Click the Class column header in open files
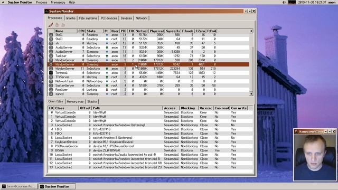The width and height of the screenshot is (338, 190). click(x=67, y=108)
